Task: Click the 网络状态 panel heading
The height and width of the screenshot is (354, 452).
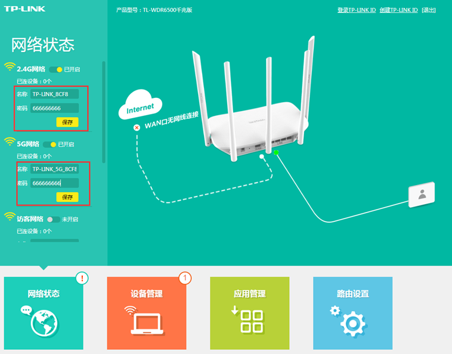Action: pyautogui.click(x=43, y=45)
